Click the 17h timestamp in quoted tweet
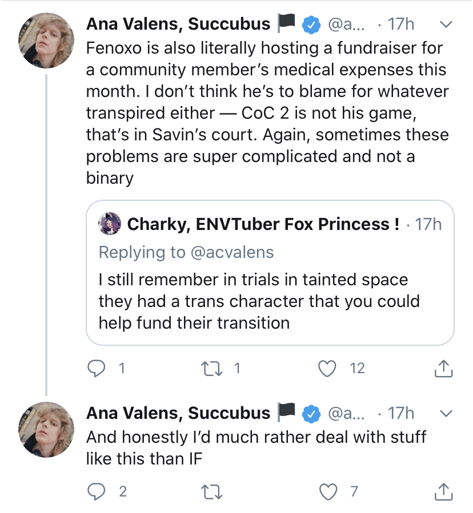 tap(428, 224)
